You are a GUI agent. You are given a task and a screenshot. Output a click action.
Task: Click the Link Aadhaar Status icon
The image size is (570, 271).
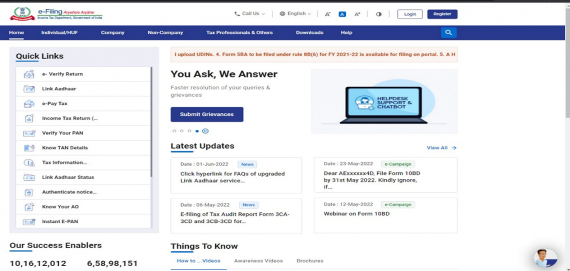29,177
